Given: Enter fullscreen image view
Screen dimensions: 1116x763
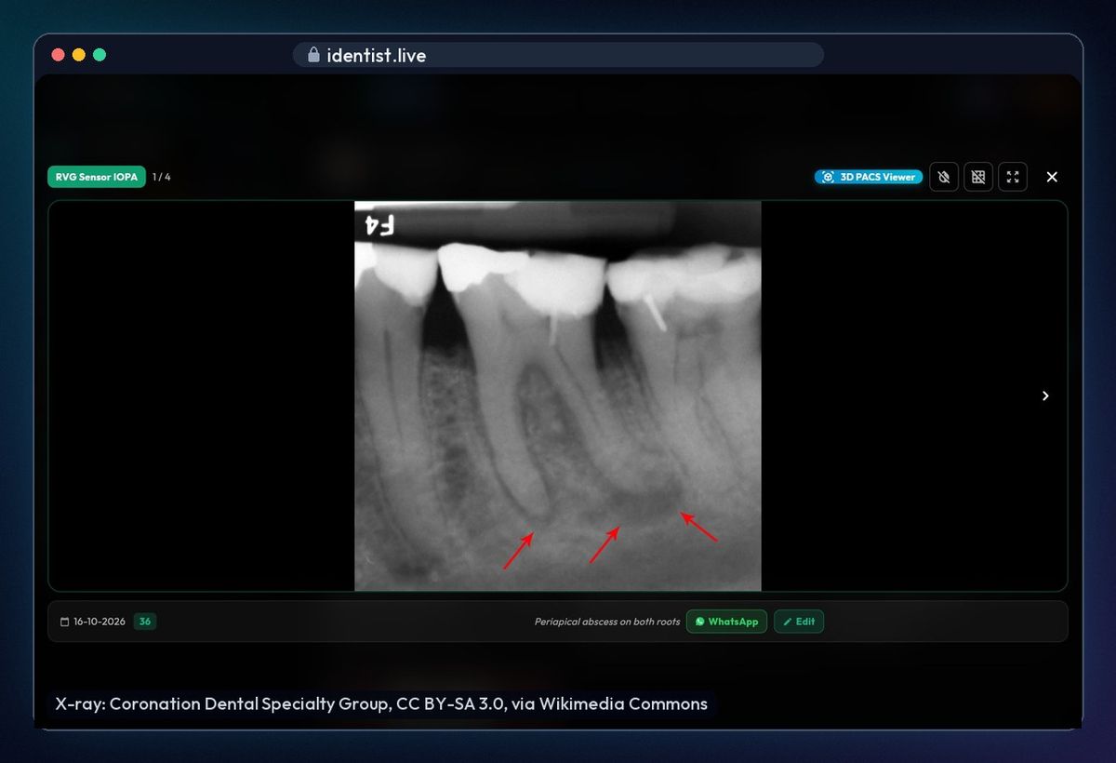Looking at the screenshot, I should 1013,177.
